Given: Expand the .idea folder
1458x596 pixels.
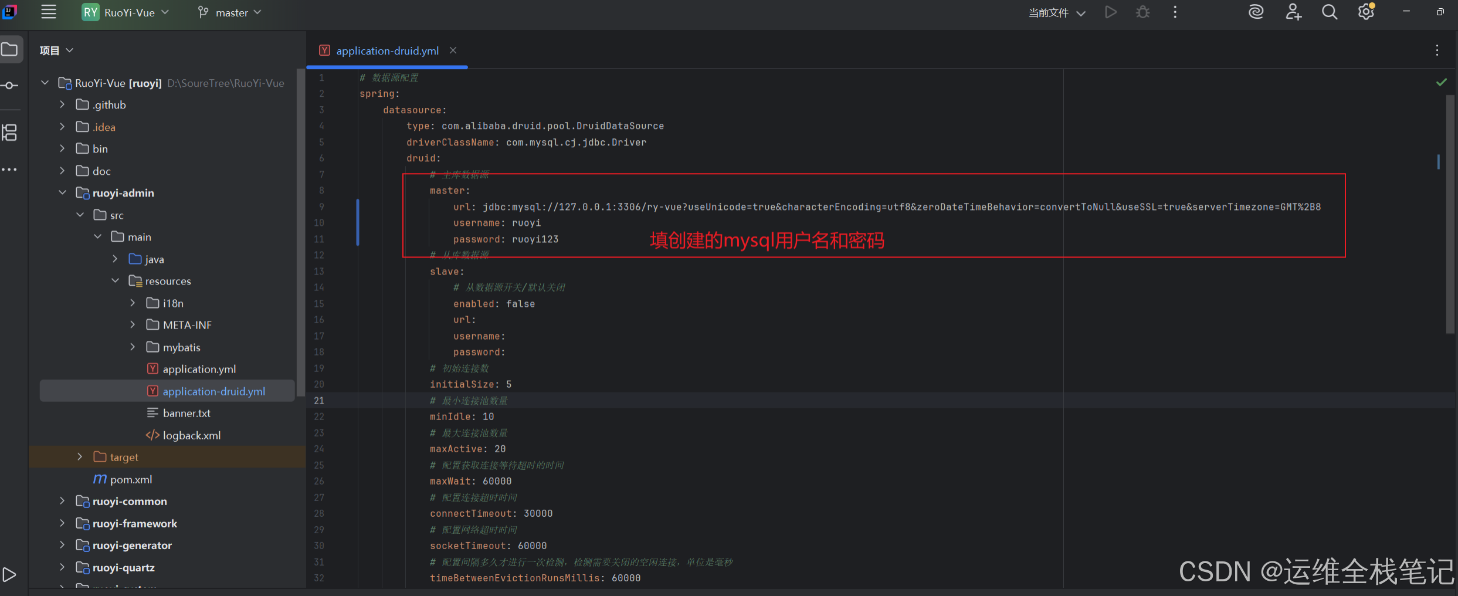Looking at the screenshot, I should point(63,127).
